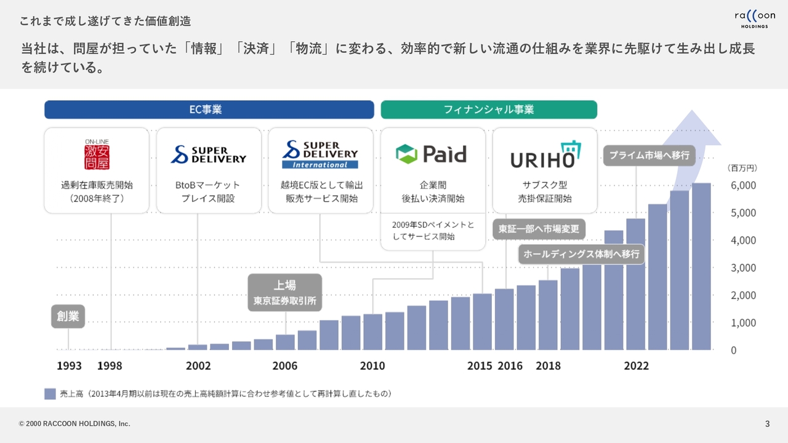
Task: Click the 上場 東京証券取引所 milestone label
Action: pos(284,292)
